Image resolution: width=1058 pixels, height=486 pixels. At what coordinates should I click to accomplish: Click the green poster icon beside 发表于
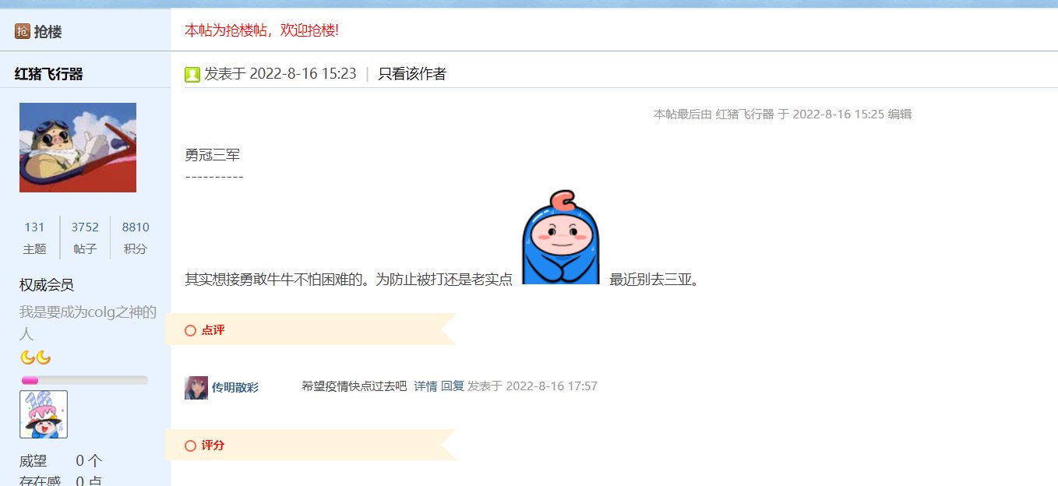tap(192, 74)
